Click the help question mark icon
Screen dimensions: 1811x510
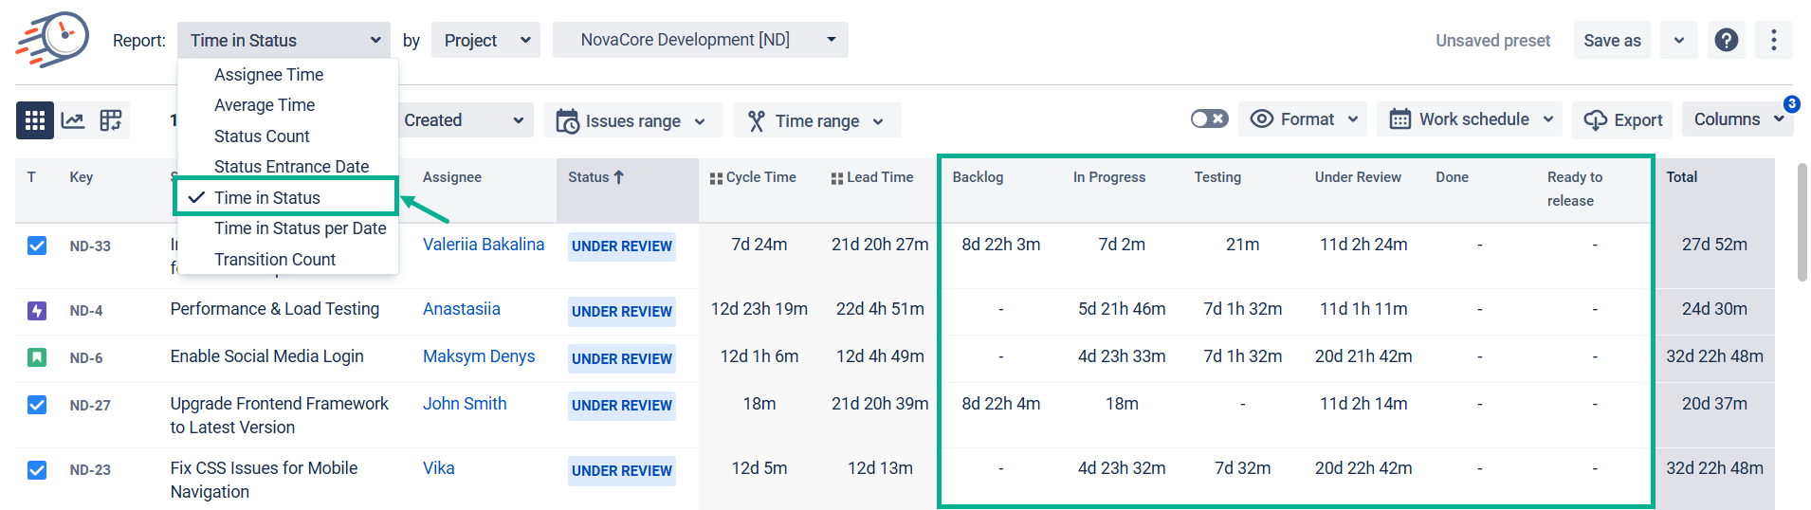1727,40
